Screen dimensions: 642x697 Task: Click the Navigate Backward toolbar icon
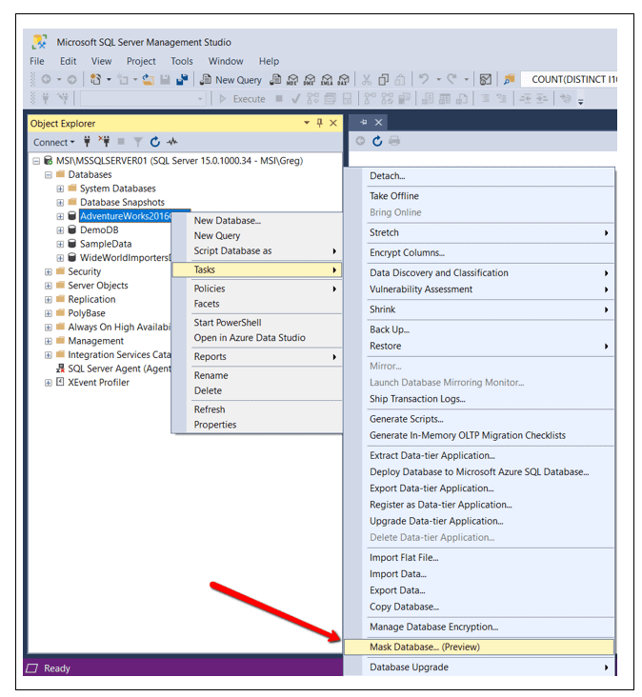pos(46,80)
